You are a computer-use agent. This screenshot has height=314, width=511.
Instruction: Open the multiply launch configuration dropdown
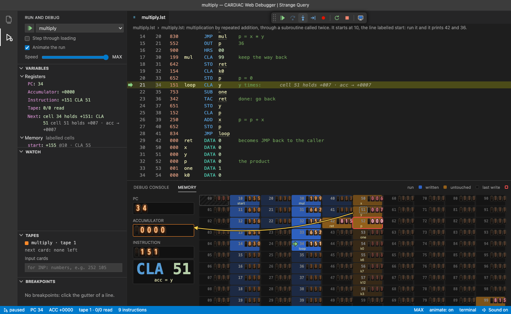(80, 28)
